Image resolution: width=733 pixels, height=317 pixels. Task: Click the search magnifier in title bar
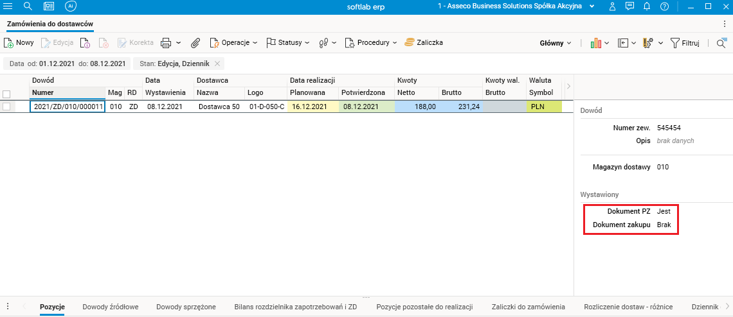click(x=28, y=6)
